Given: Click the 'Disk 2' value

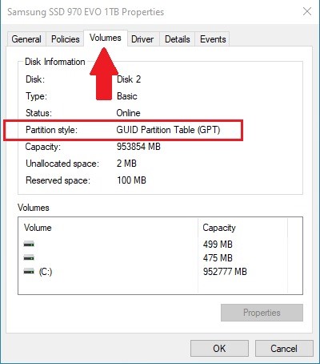Looking at the screenshot, I should click(x=129, y=79).
